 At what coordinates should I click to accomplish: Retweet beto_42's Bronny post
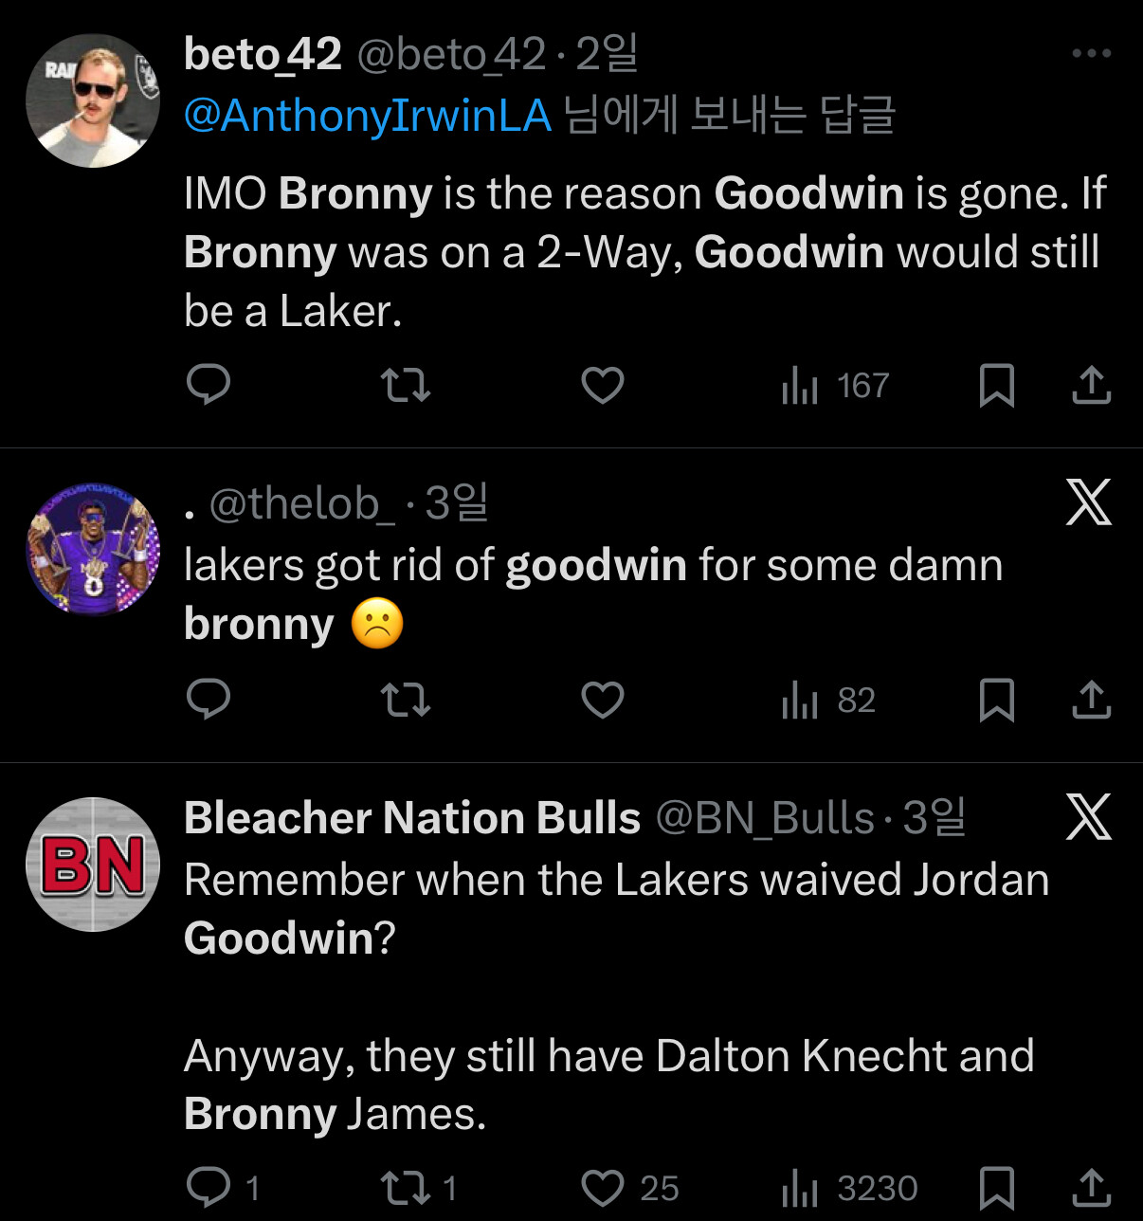coord(405,386)
